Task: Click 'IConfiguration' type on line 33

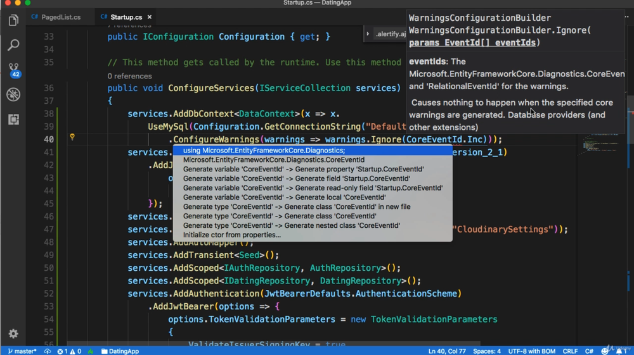Action: (178, 37)
